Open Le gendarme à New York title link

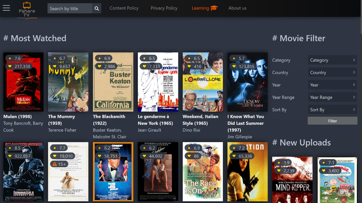(x=155, y=120)
